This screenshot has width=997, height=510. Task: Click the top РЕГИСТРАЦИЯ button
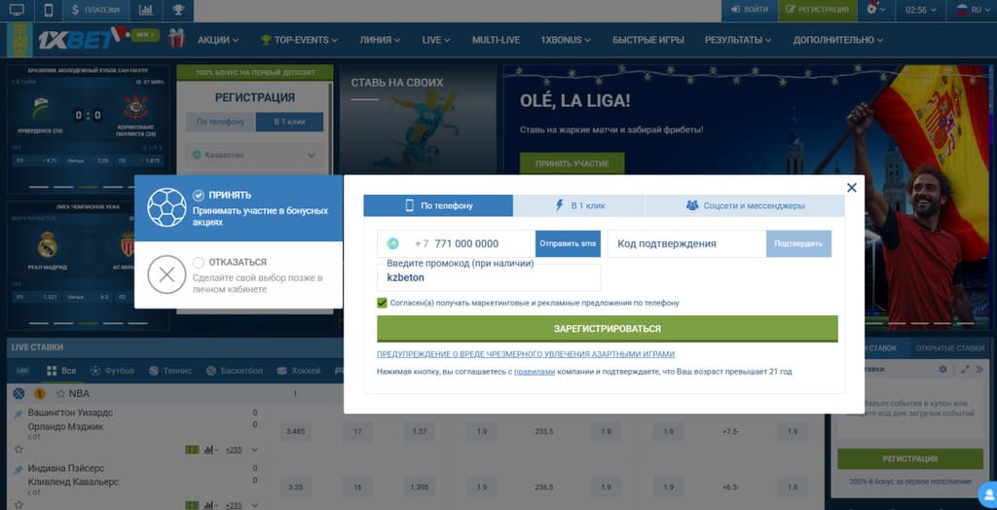tap(817, 10)
